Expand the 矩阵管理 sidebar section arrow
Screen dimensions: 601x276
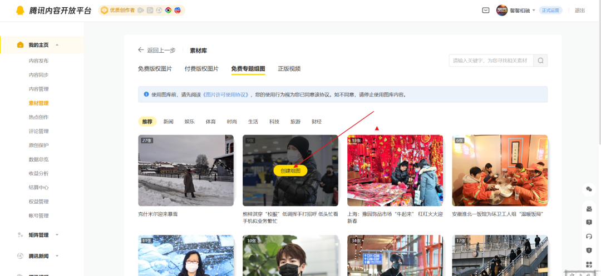(57, 235)
